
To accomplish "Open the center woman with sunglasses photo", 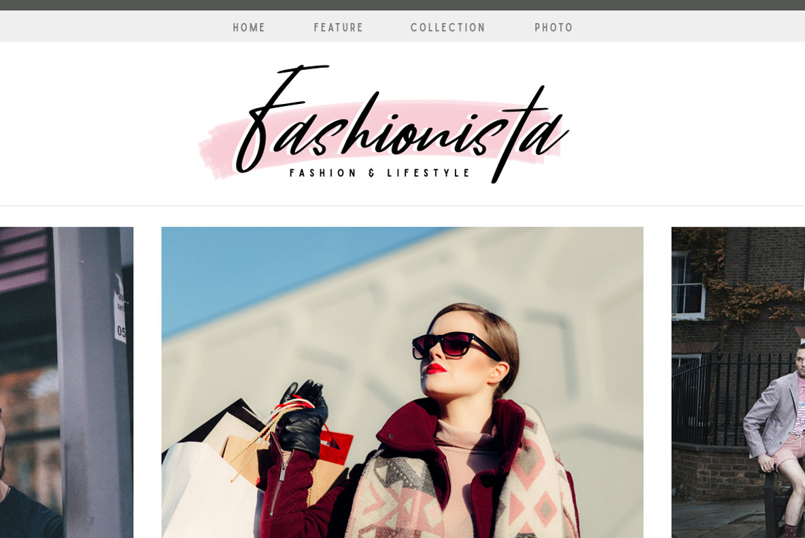I will click(402, 382).
